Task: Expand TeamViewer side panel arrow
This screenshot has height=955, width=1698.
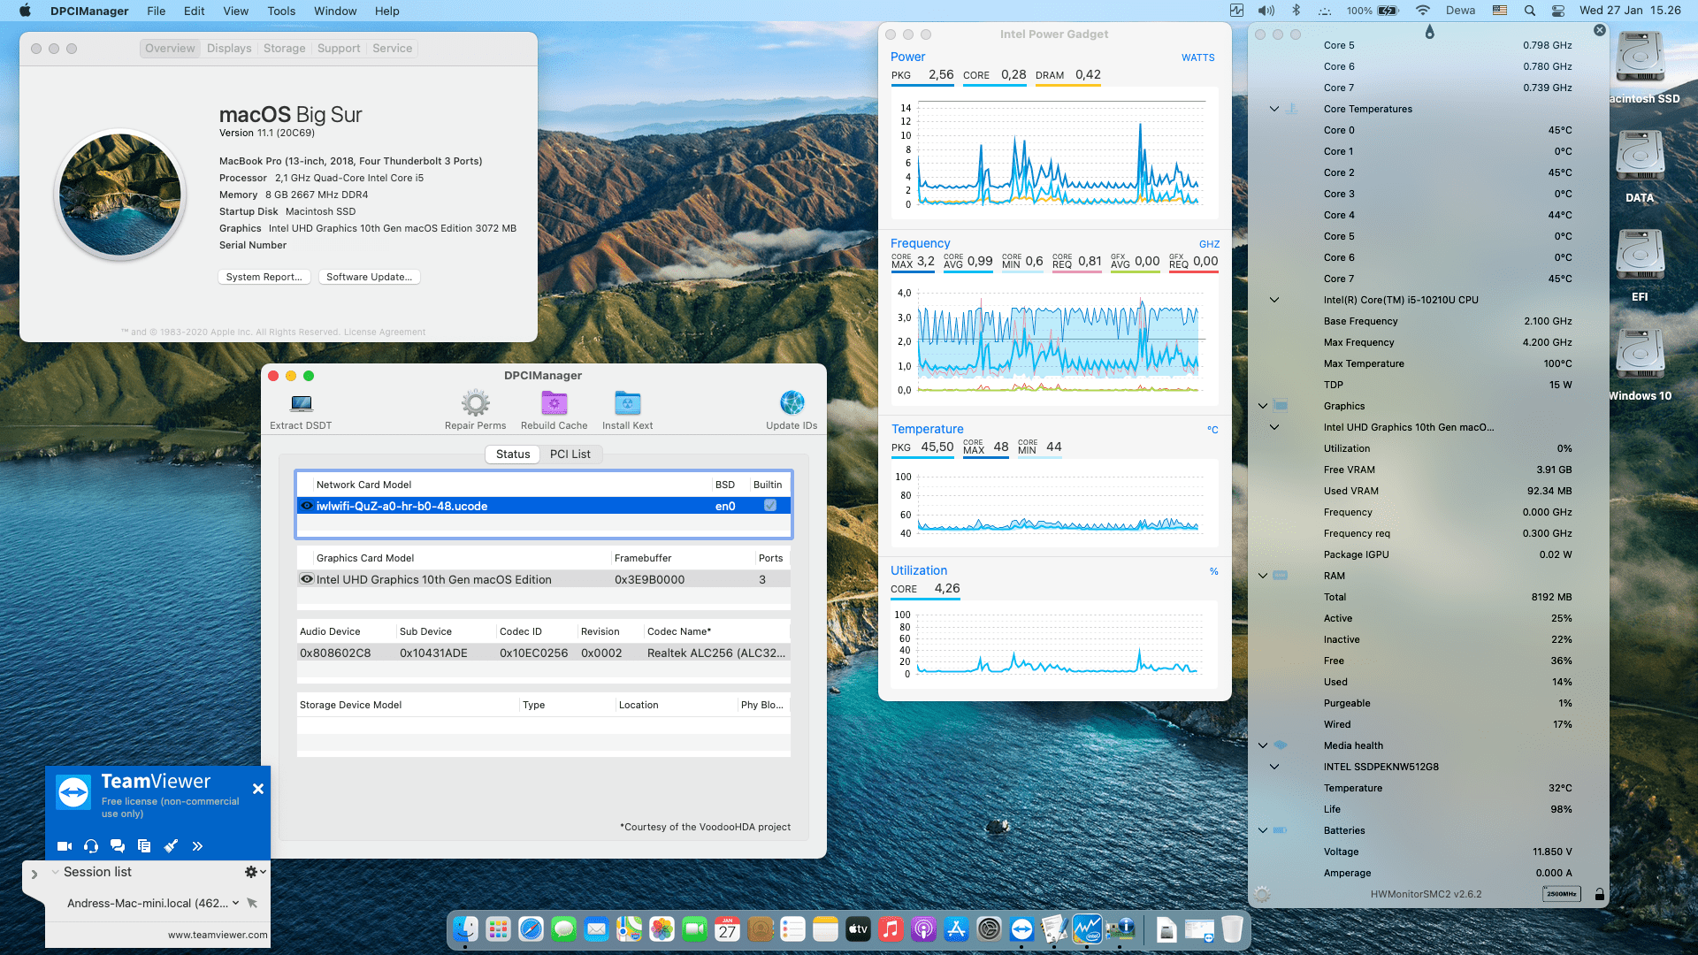Action: [34, 874]
